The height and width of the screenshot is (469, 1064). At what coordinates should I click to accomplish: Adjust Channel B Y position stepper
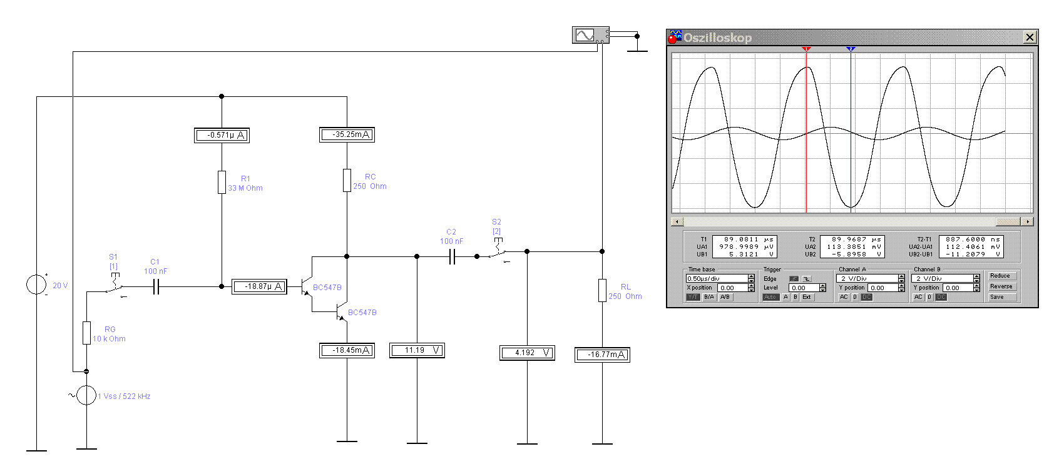coord(976,288)
